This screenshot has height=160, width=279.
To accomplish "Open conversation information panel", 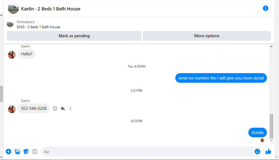I will point(266,8).
